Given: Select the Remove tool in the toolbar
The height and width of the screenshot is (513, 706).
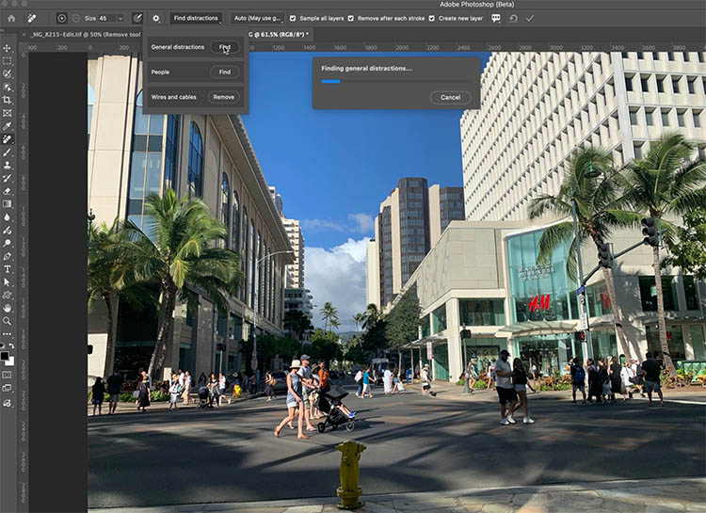Looking at the screenshot, I should tap(7, 139).
